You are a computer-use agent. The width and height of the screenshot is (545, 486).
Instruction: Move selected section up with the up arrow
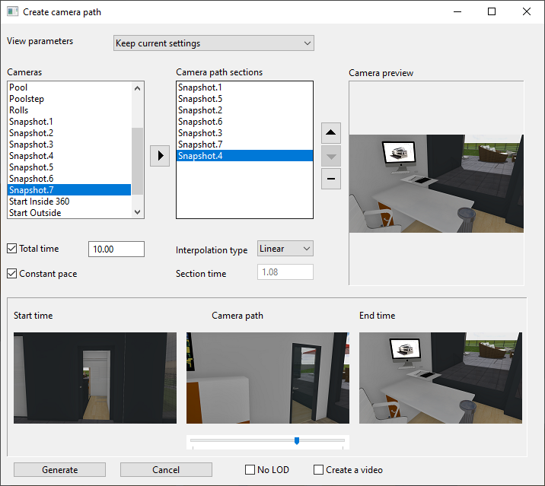[x=331, y=133]
